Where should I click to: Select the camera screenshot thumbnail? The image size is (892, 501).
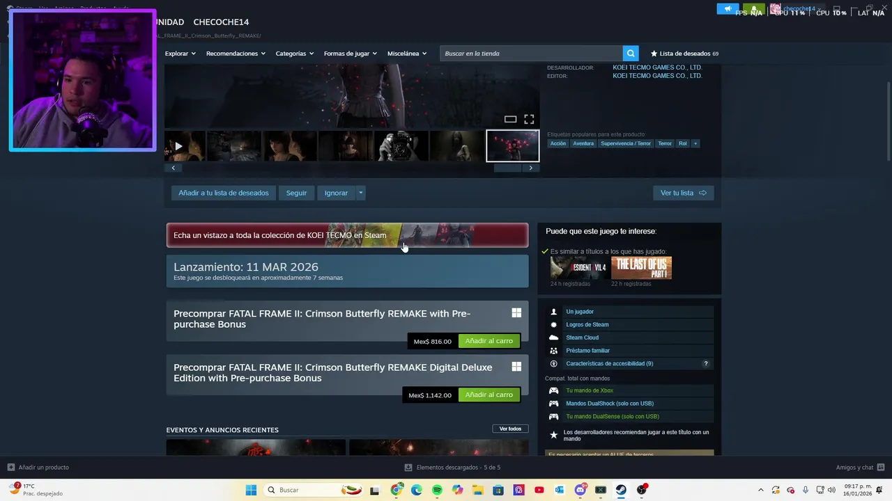(401, 146)
